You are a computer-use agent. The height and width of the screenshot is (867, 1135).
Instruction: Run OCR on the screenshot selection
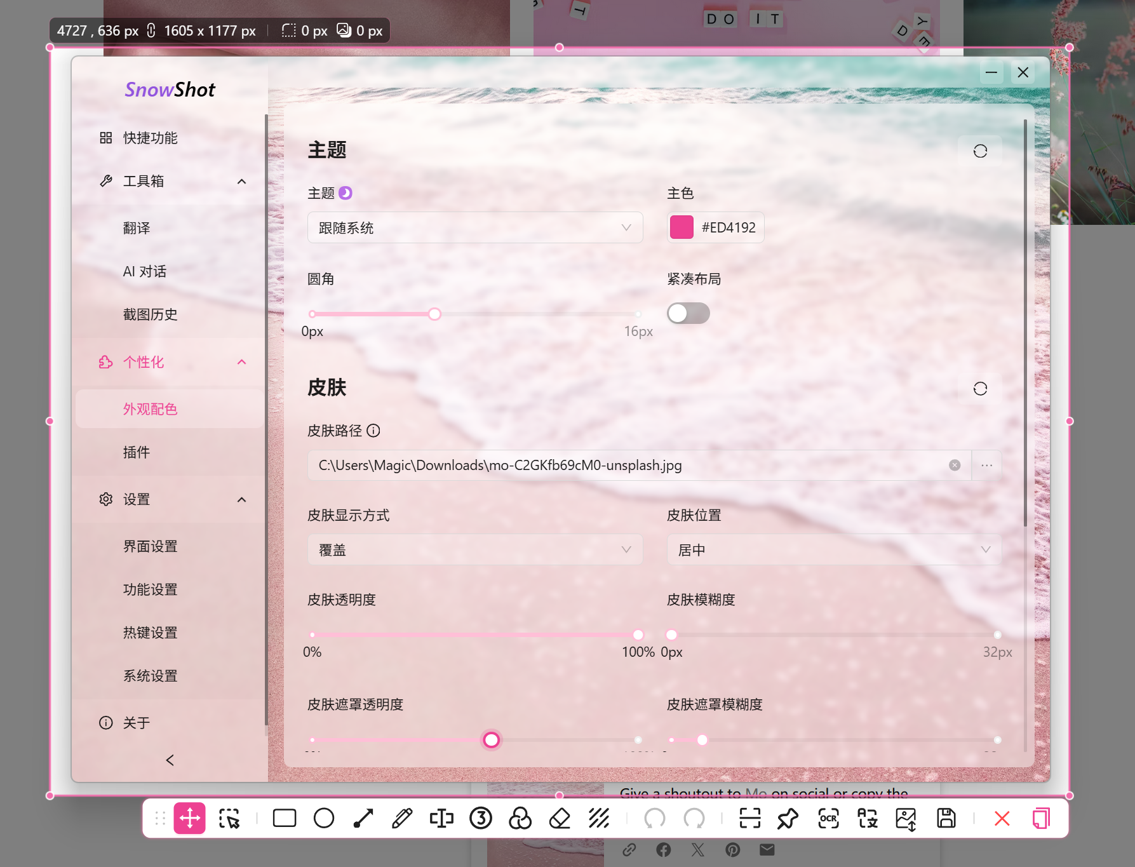(x=828, y=818)
